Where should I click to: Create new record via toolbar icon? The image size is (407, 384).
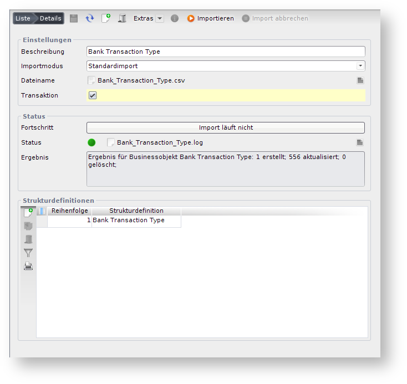point(106,18)
